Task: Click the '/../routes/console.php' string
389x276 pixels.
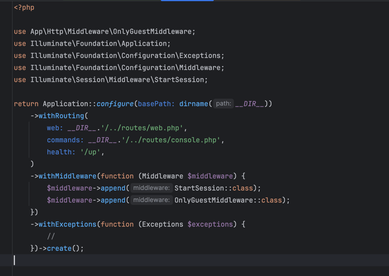Action: tap(171, 140)
